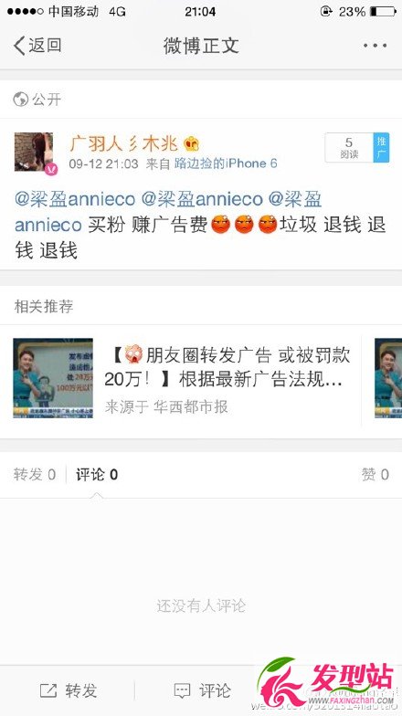This screenshot has width=402, height=716.
Task: Tap the bottom 评论 comment bubble icon
Action: (182, 690)
